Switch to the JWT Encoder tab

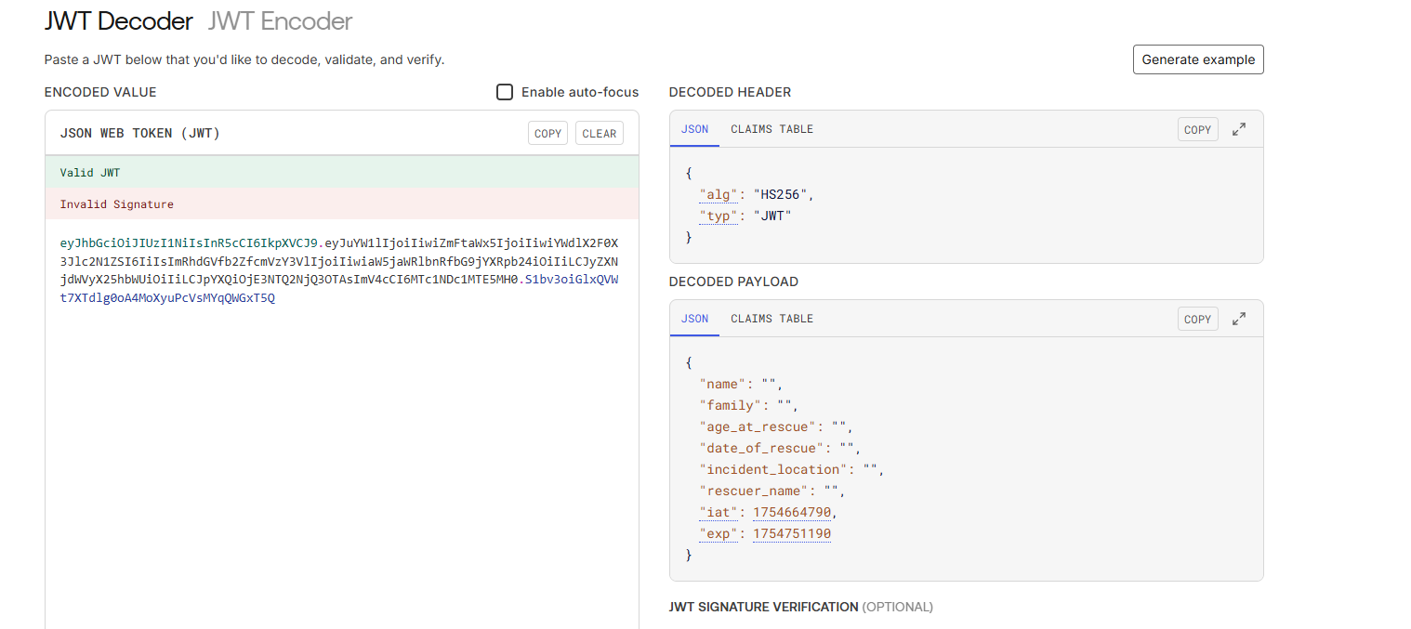[280, 20]
